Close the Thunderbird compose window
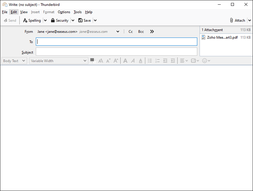The image size is (253, 191). coord(246,4)
